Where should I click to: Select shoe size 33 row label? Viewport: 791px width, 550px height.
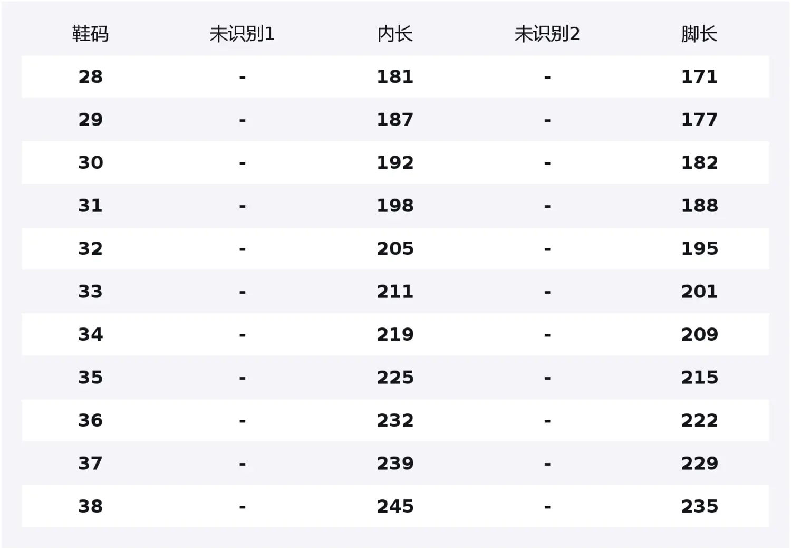click(x=90, y=292)
